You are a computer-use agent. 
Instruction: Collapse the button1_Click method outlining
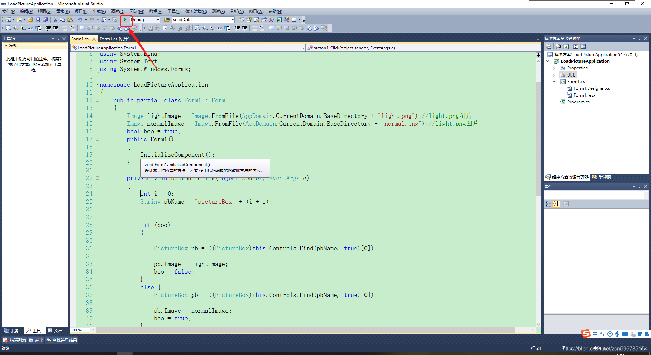(97, 178)
